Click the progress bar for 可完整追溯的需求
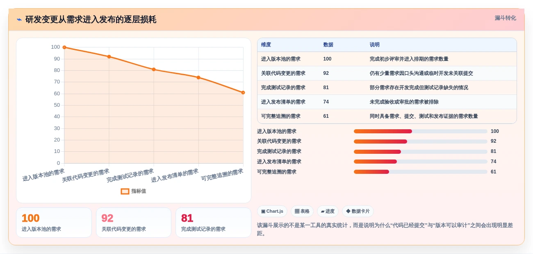 tap(421, 172)
